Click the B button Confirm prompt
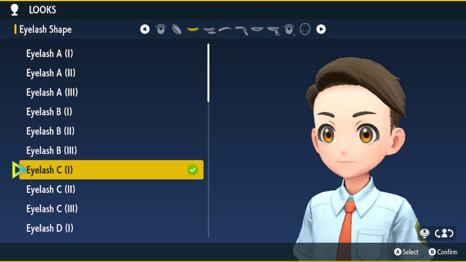 pyautogui.click(x=443, y=252)
